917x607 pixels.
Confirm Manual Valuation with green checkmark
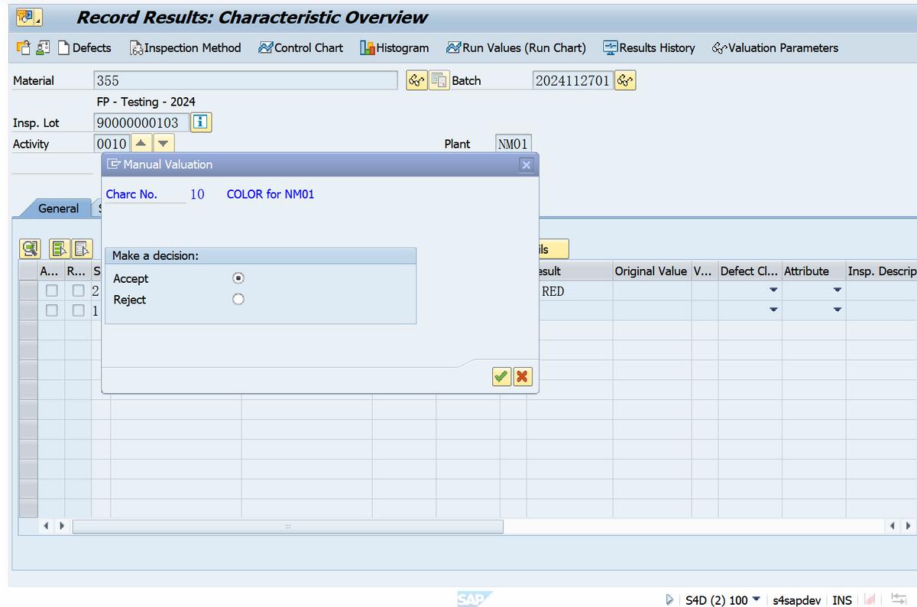click(501, 376)
